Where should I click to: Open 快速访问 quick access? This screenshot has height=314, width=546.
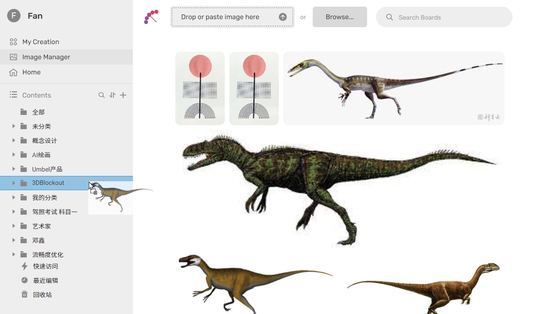[45, 266]
